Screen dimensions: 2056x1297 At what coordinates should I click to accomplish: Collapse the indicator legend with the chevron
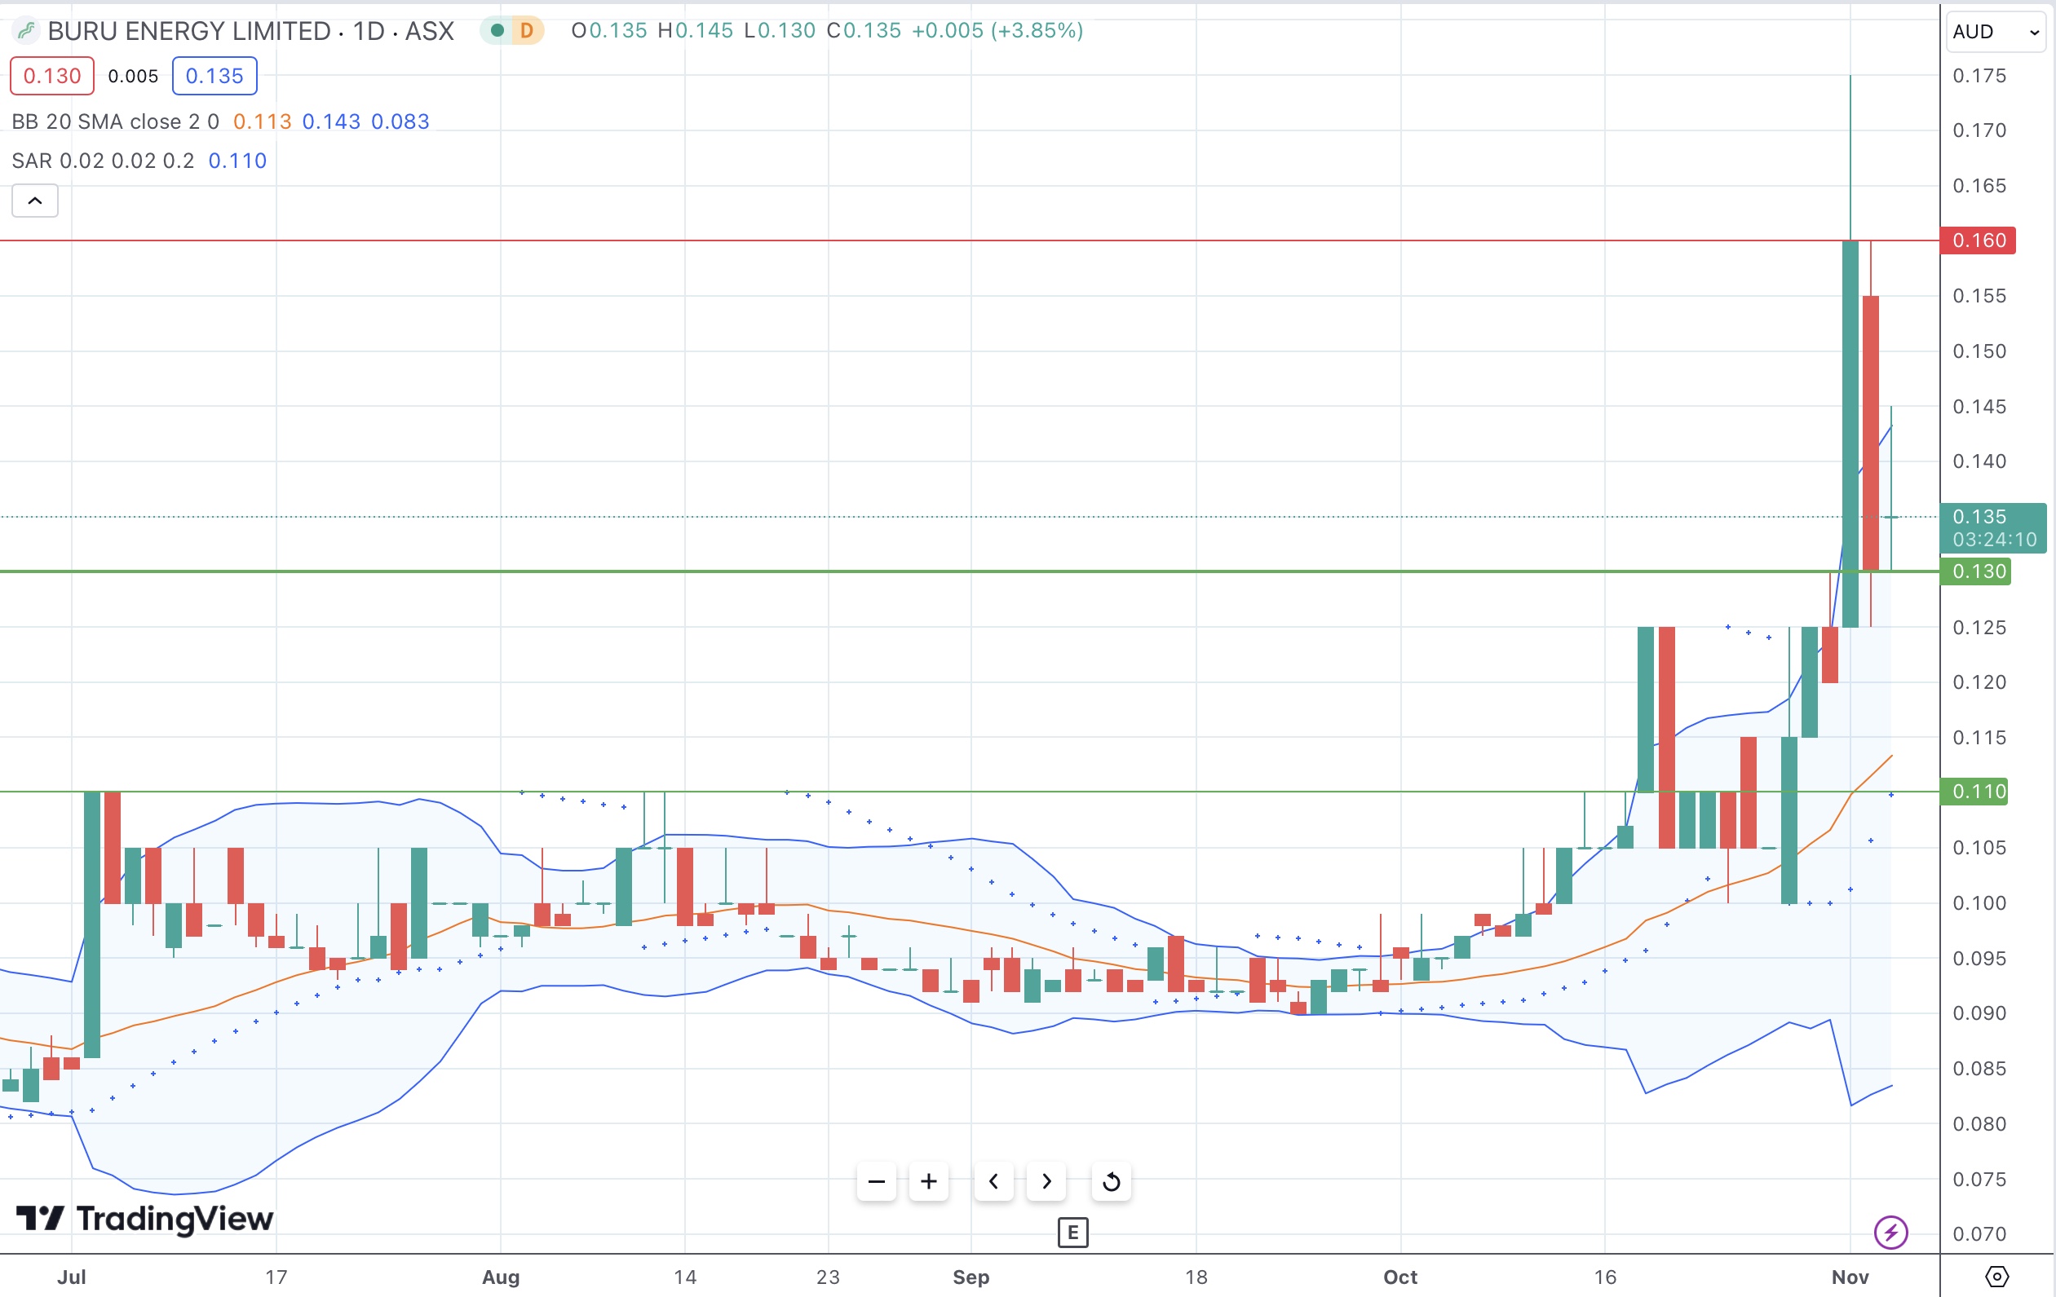pyautogui.click(x=35, y=201)
